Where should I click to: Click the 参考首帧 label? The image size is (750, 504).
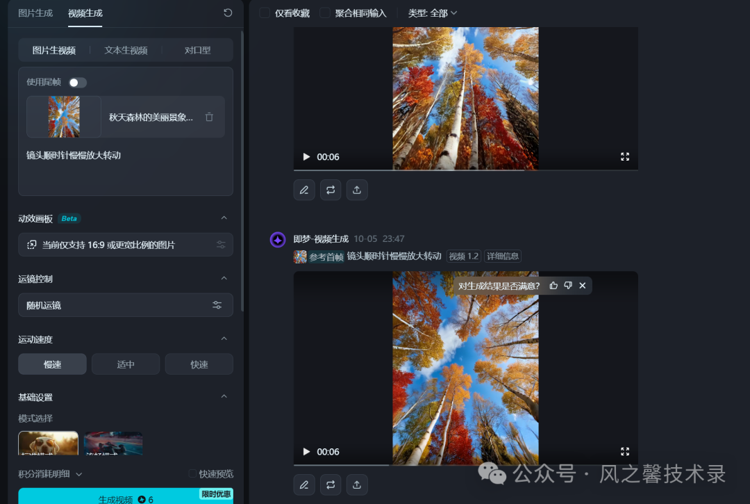click(x=326, y=257)
